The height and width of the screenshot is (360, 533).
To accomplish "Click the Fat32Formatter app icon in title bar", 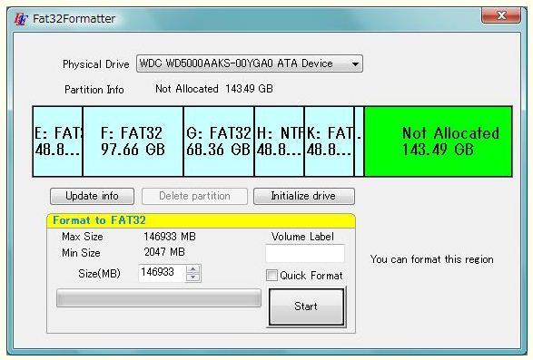I will [21, 19].
